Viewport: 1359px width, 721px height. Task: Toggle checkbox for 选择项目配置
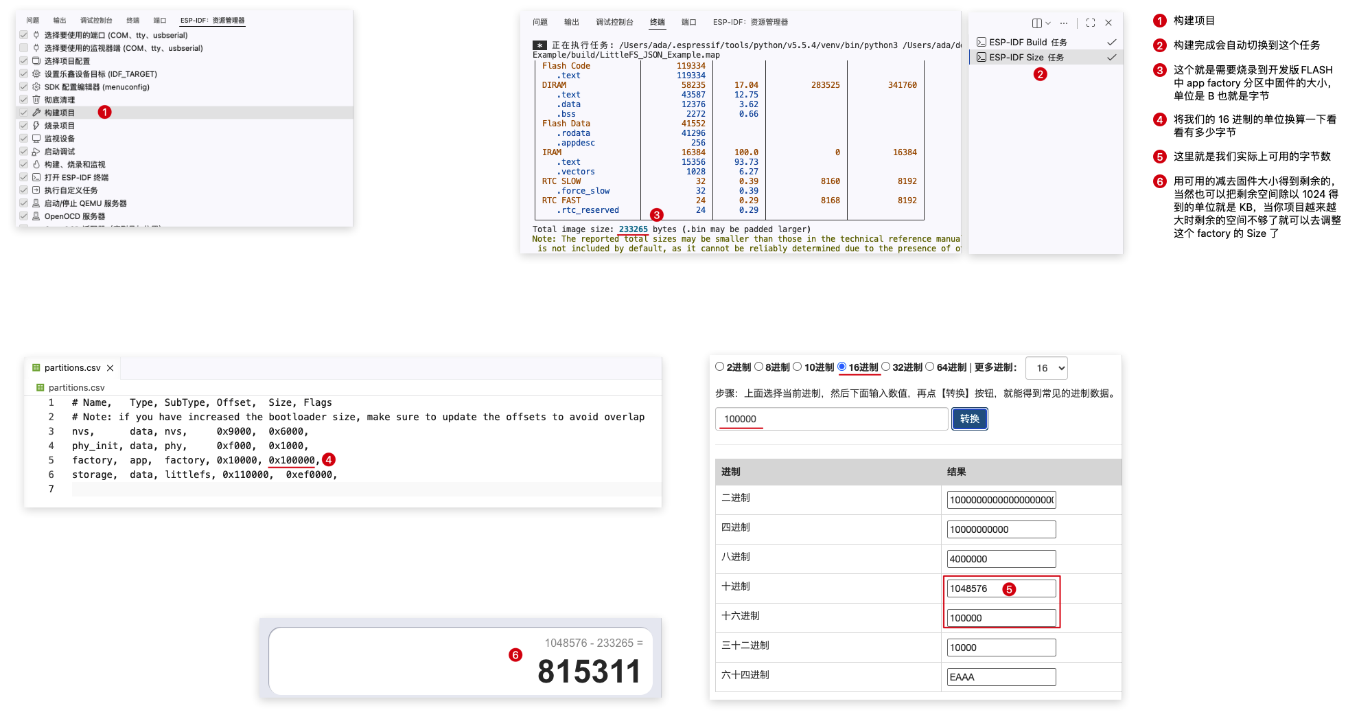coord(24,61)
